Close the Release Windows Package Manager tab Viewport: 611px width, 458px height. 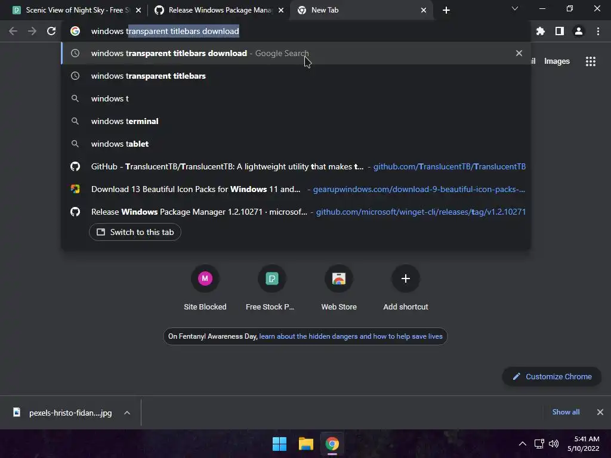(x=281, y=10)
